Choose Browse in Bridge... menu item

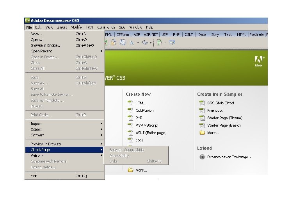click(64, 45)
